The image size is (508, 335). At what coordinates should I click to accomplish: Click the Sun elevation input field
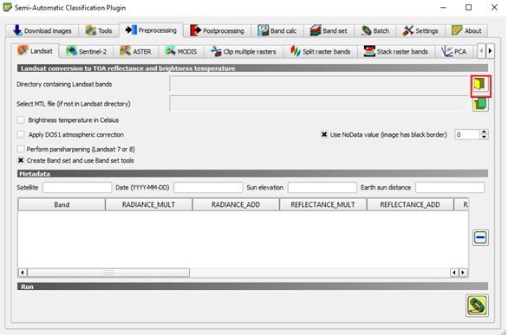(x=322, y=188)
